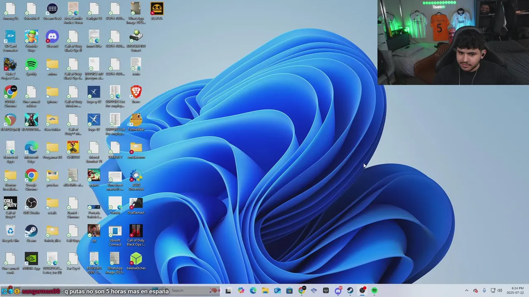Launch OBS Studio from the desktop
The width and height of the screenshot is (529, 297).
31,206
